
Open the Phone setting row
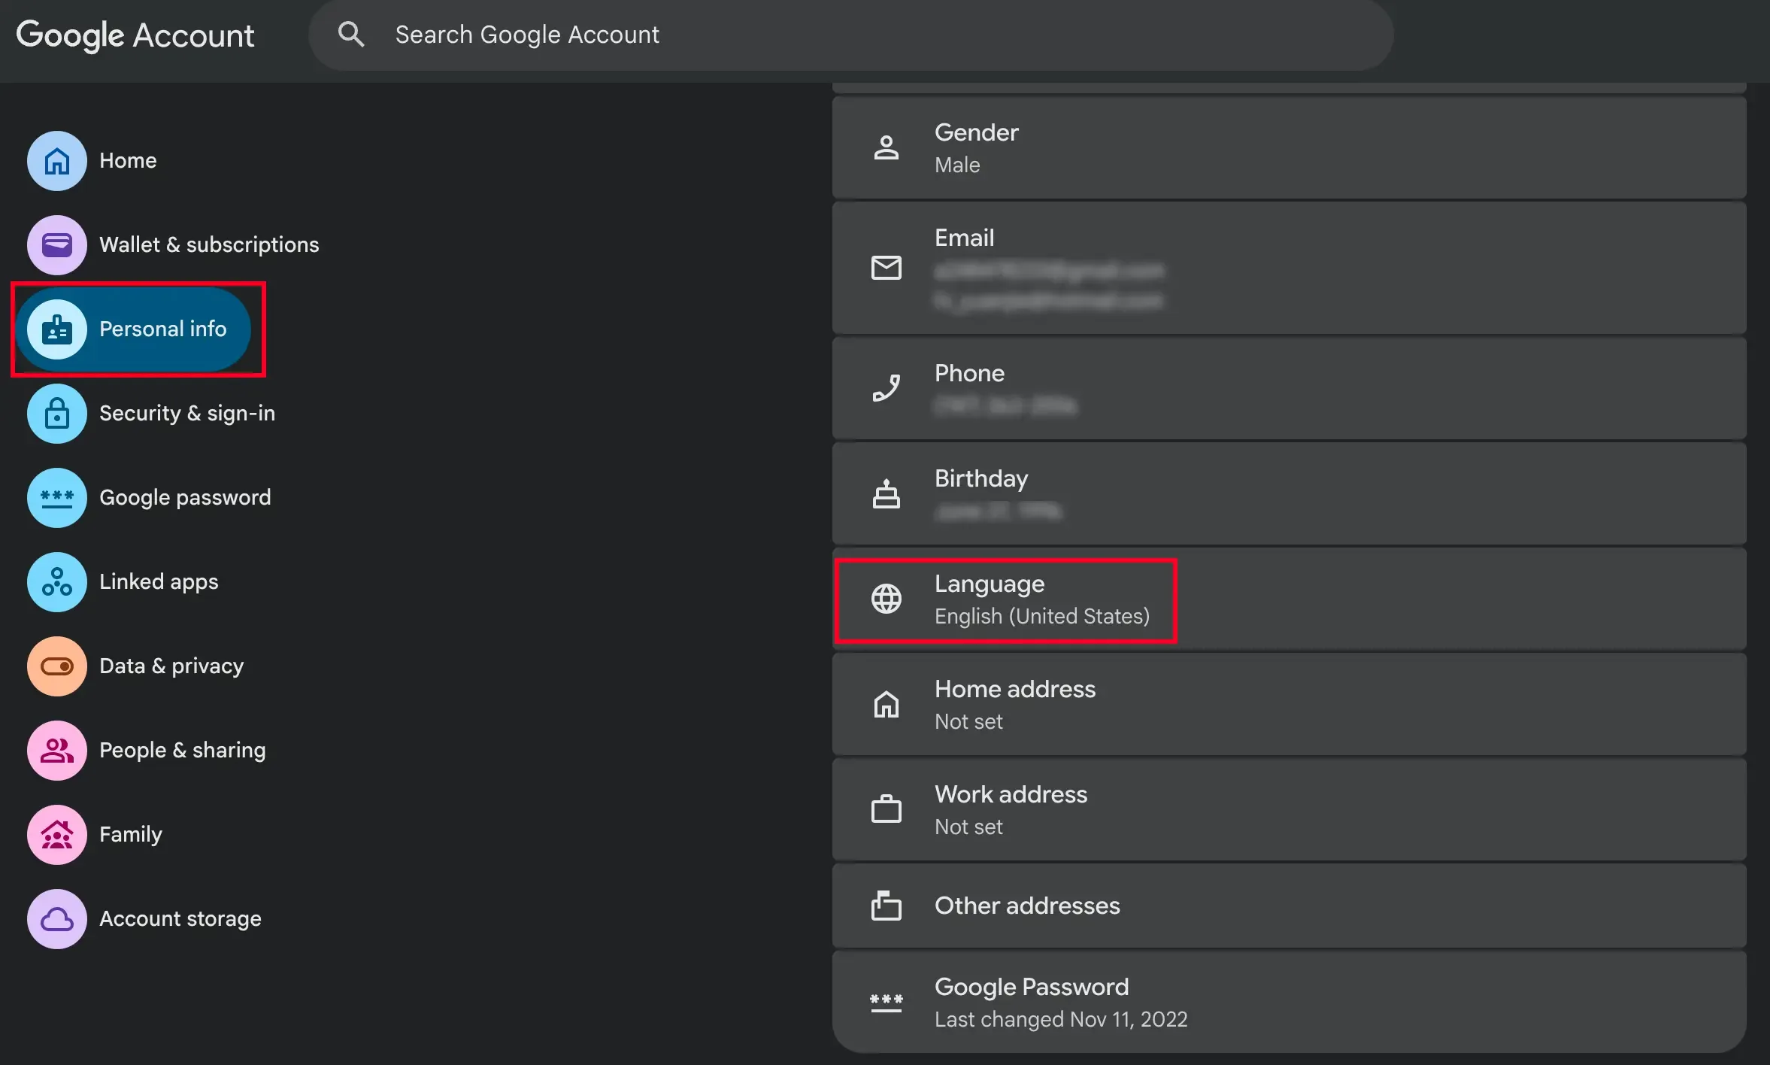(1289, 388)
